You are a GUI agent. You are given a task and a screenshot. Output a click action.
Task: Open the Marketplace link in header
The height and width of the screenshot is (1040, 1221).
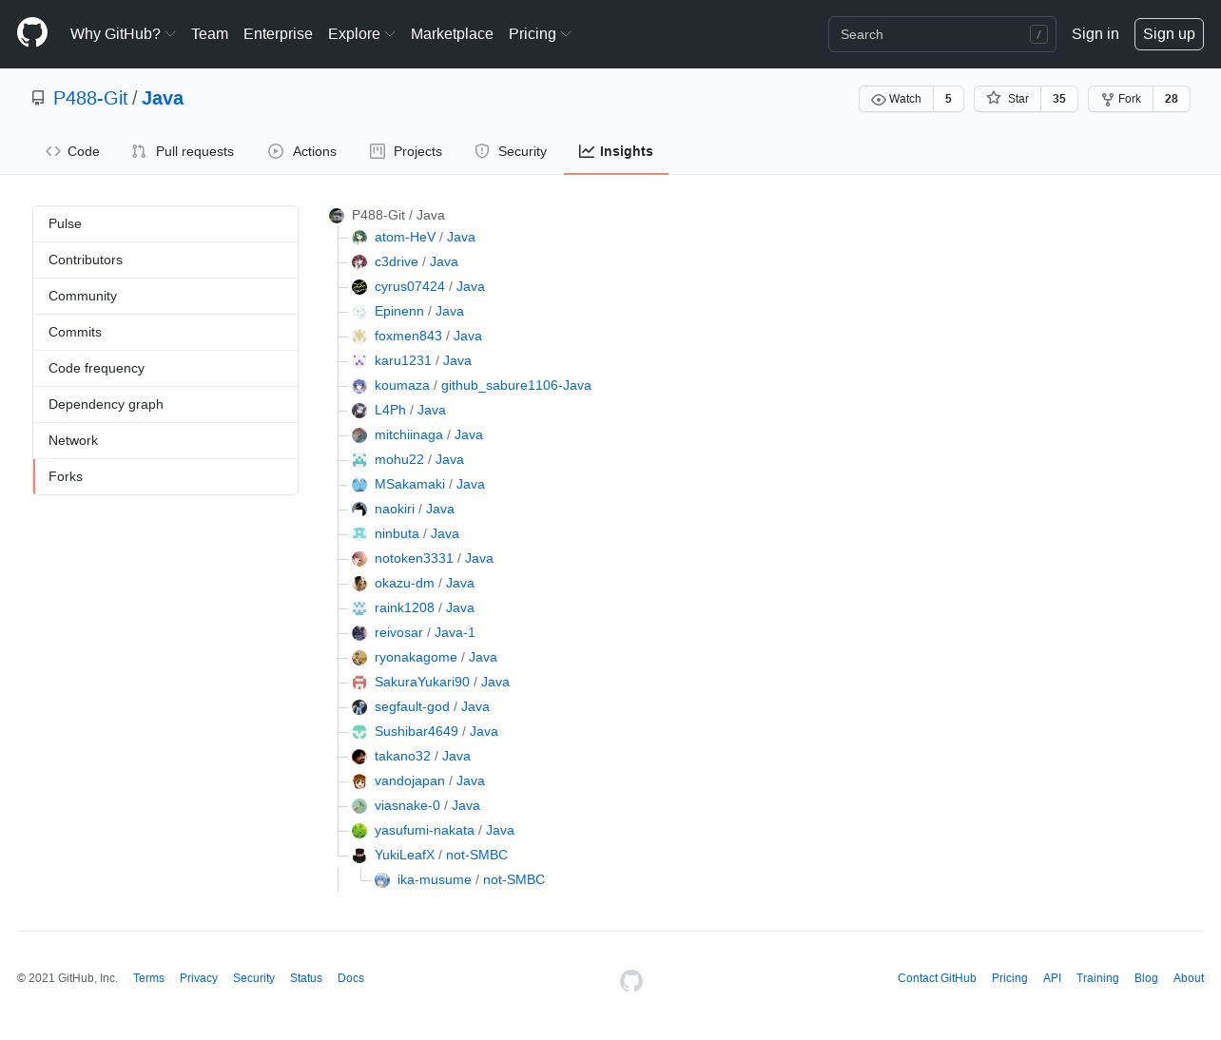tap(452, 33)
